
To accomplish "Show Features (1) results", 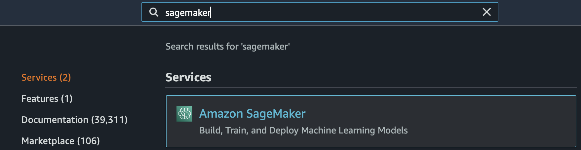I will coord(47,98).
